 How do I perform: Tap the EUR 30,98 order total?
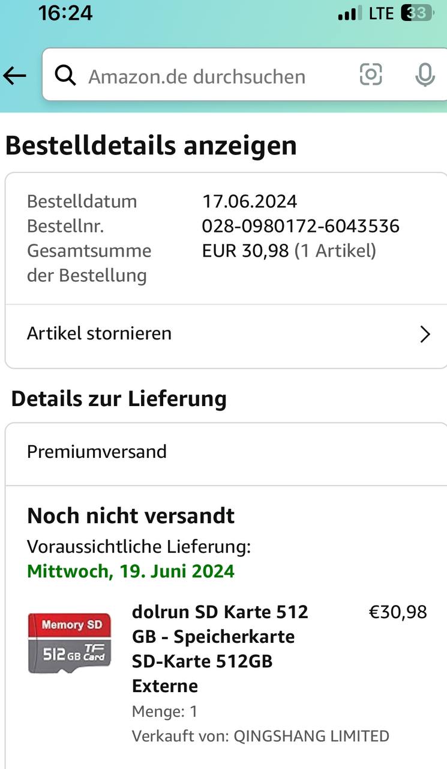click(x=245, y=251)
